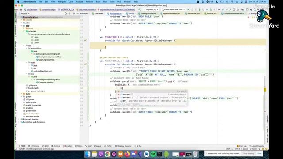Open Discord from the dock
283x159 pixels.
tap(134, 154)
